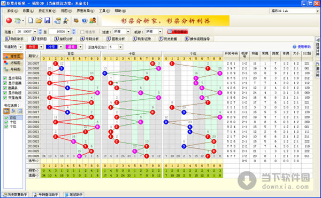This screenshot has height=198, width=321.
Task: Click the red 热号 color swatch
Action: (32, 47)
